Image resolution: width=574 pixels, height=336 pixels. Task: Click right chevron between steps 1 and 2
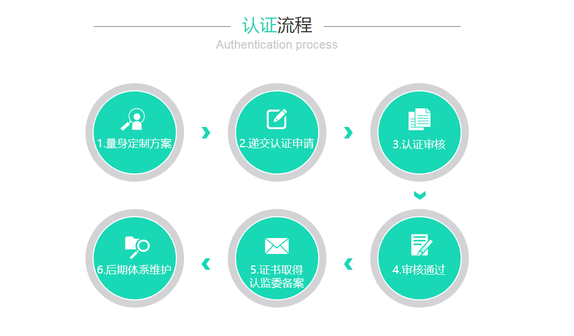click(206, 133)
